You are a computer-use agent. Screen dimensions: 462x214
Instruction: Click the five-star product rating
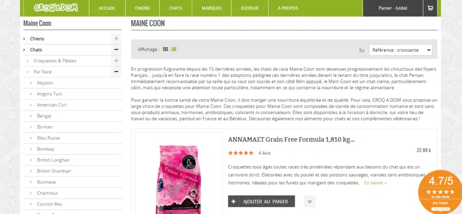(x=241, y=153)
